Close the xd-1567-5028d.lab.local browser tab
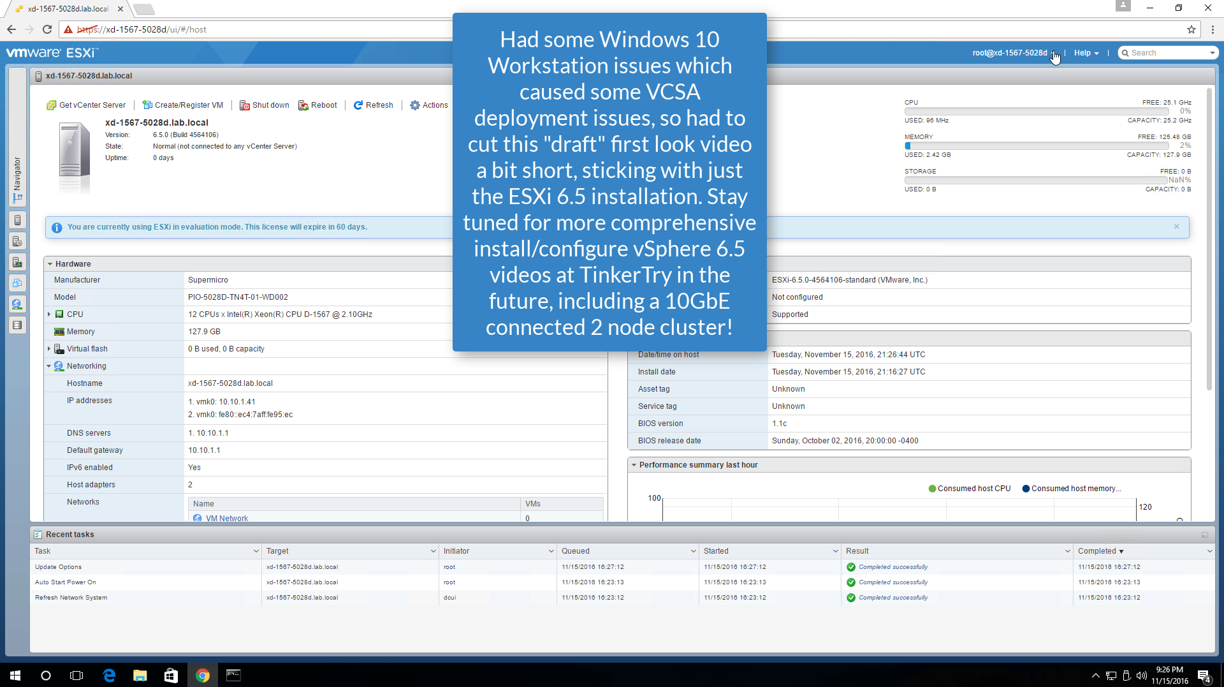Image resolution: width=1224 pixels, height=687 pixels. tap(120, 9)
